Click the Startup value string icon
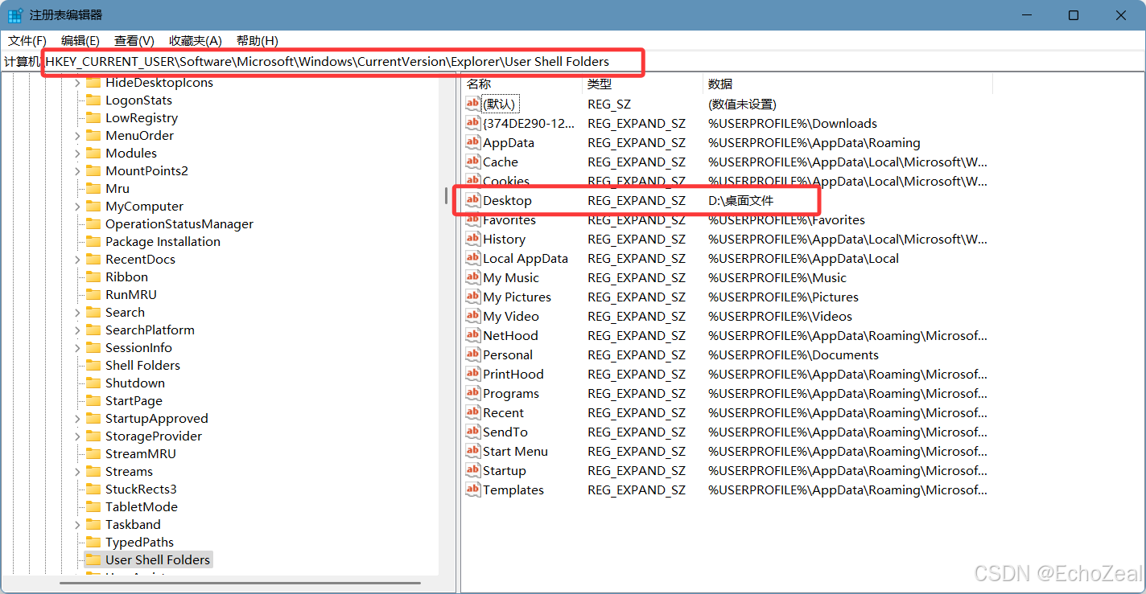Image resolution: width=1146 pixels, height=594 pixels. point(473,470)
